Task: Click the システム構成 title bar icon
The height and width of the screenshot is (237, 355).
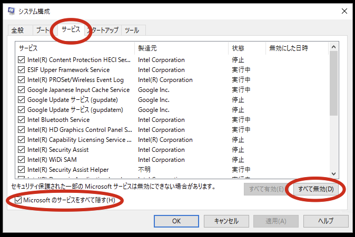Action: (x=11, y=11)
